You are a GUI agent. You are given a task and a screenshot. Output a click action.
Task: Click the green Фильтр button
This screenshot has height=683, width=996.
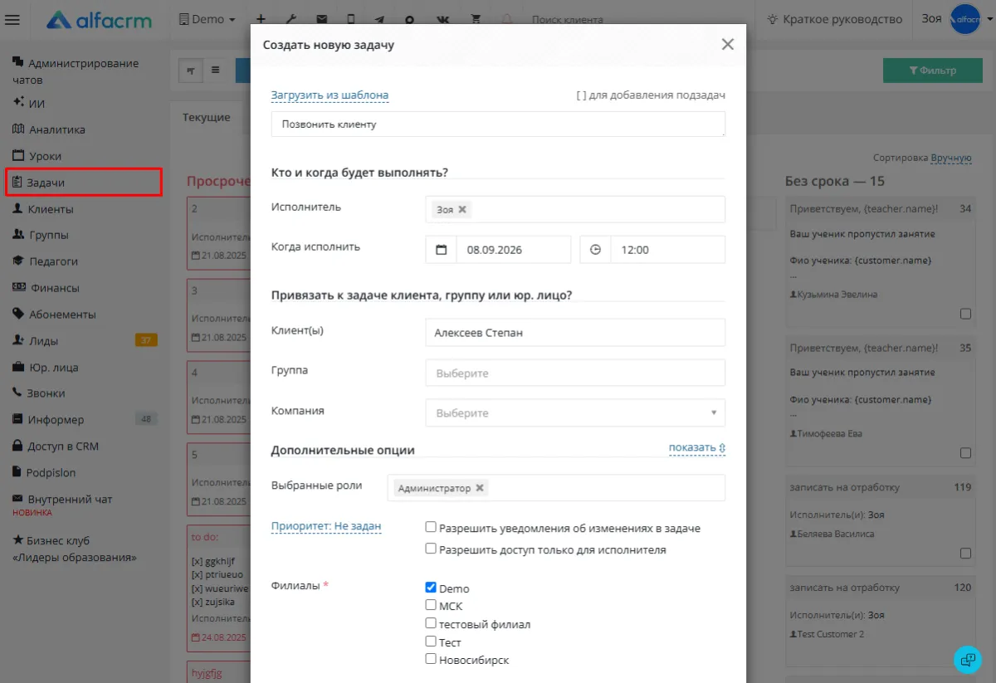pyautogui.click(x=933, y=71)
